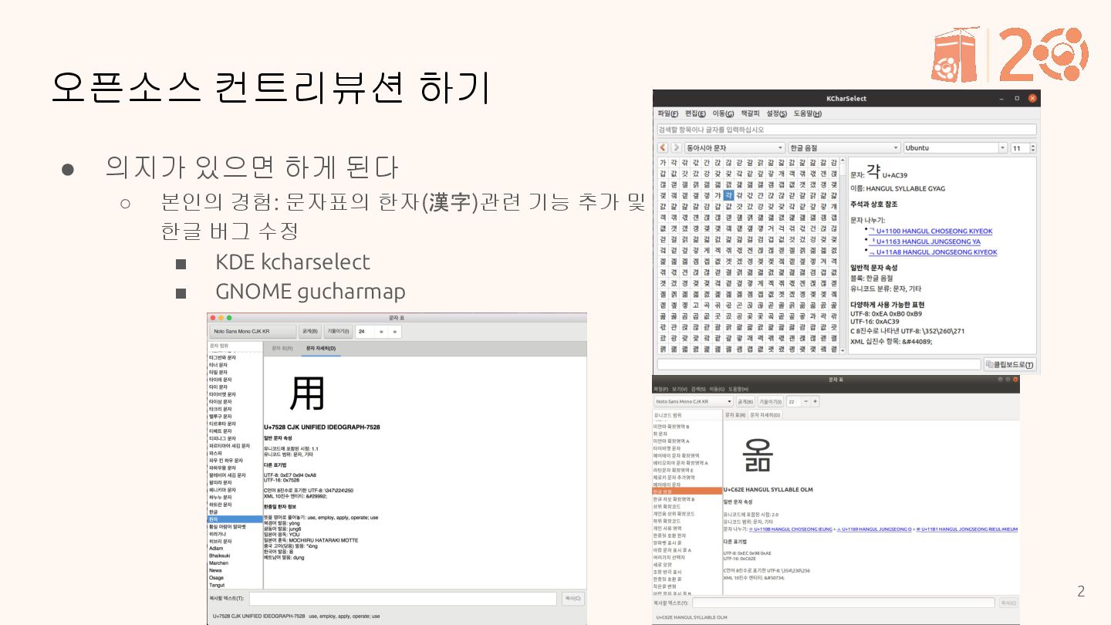Click 복사(C) button in macOS 문자 표 window

pos(572,598)
